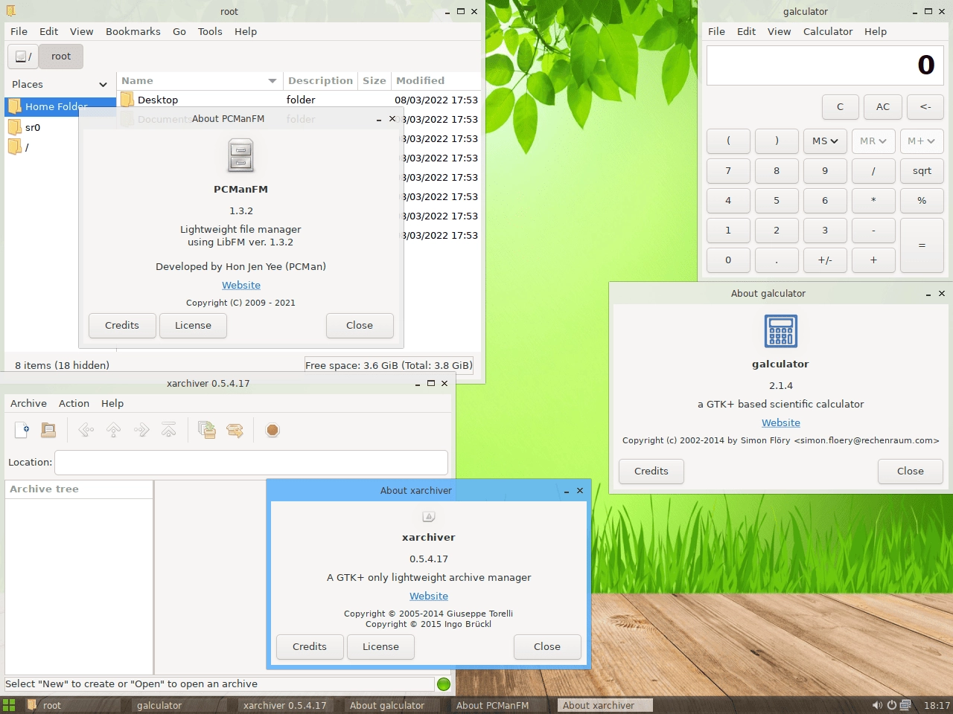Click the Stop icon in xarchiver toolbar
The height and width of the screenshot is (714, 953).
point(272,430)
